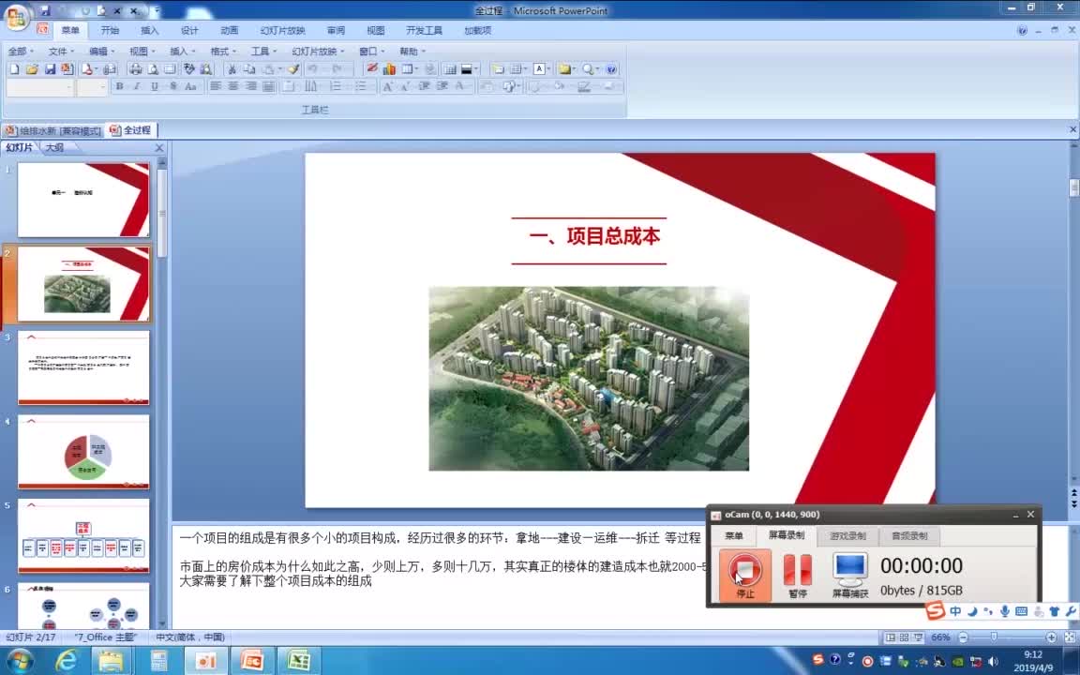This screenshot has width=1080, height=675.
Task: Switch to the 动画 ribbon tab
Action: [x=230, y=30]
